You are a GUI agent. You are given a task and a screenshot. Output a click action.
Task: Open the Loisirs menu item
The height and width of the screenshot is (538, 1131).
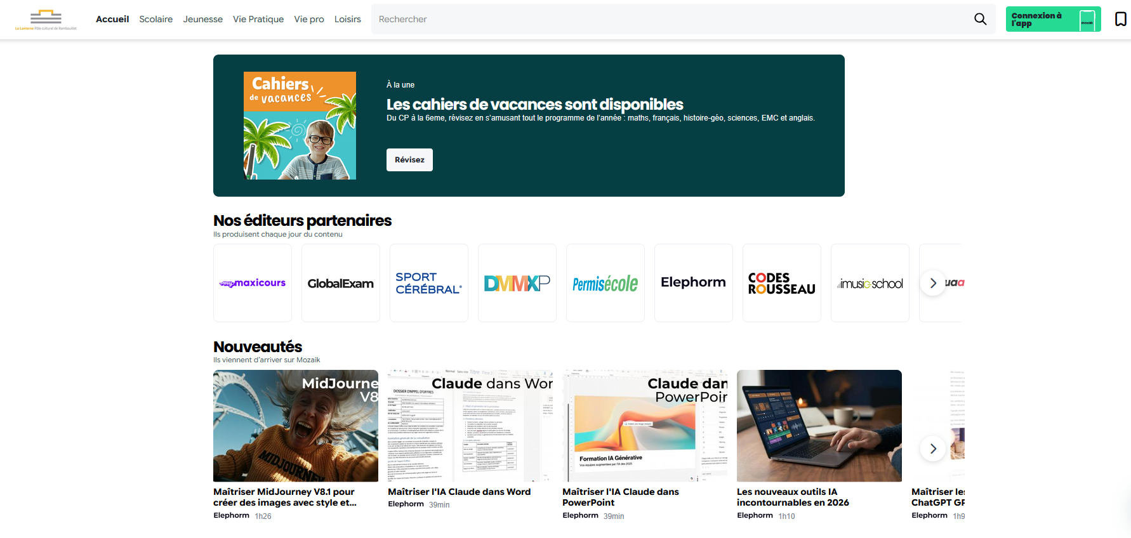coord(348,19)
